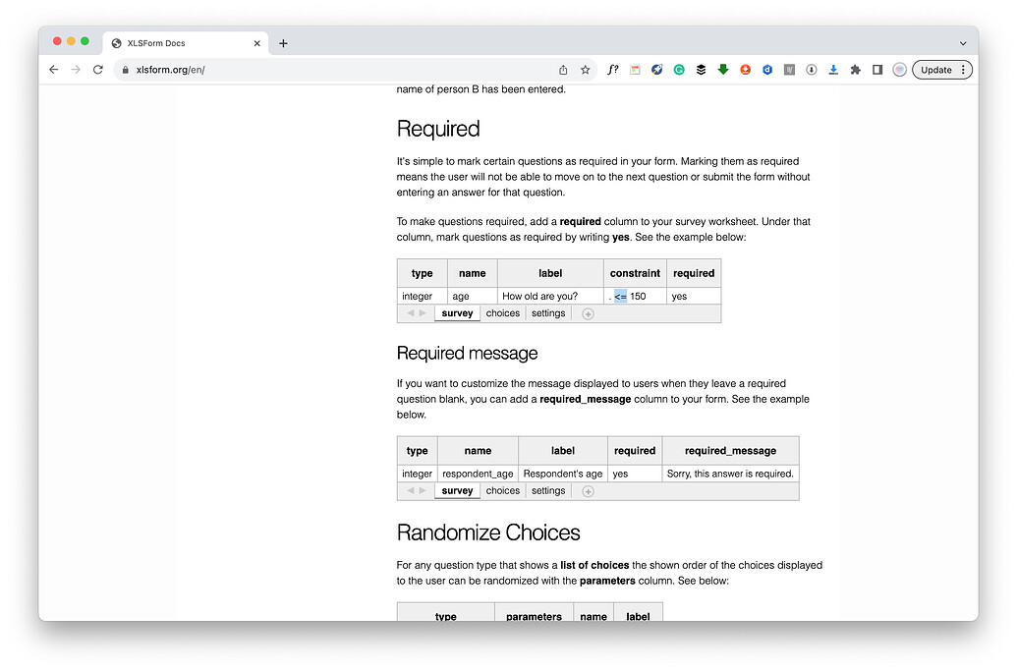The image size is (1017, 672).
Task: Open the Chrome profile avatar
Action: coord(899,70)
